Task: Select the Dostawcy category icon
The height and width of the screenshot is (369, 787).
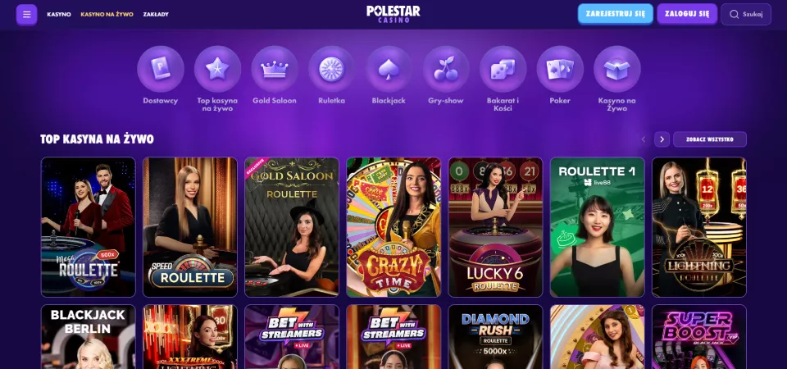Action: coord(161,69)
